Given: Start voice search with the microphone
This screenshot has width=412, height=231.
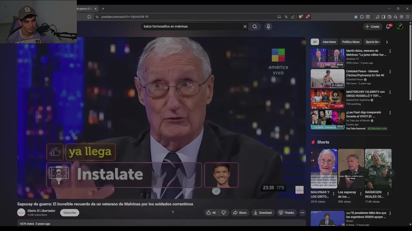Looking at the screenshot, I should pos(268,26).
